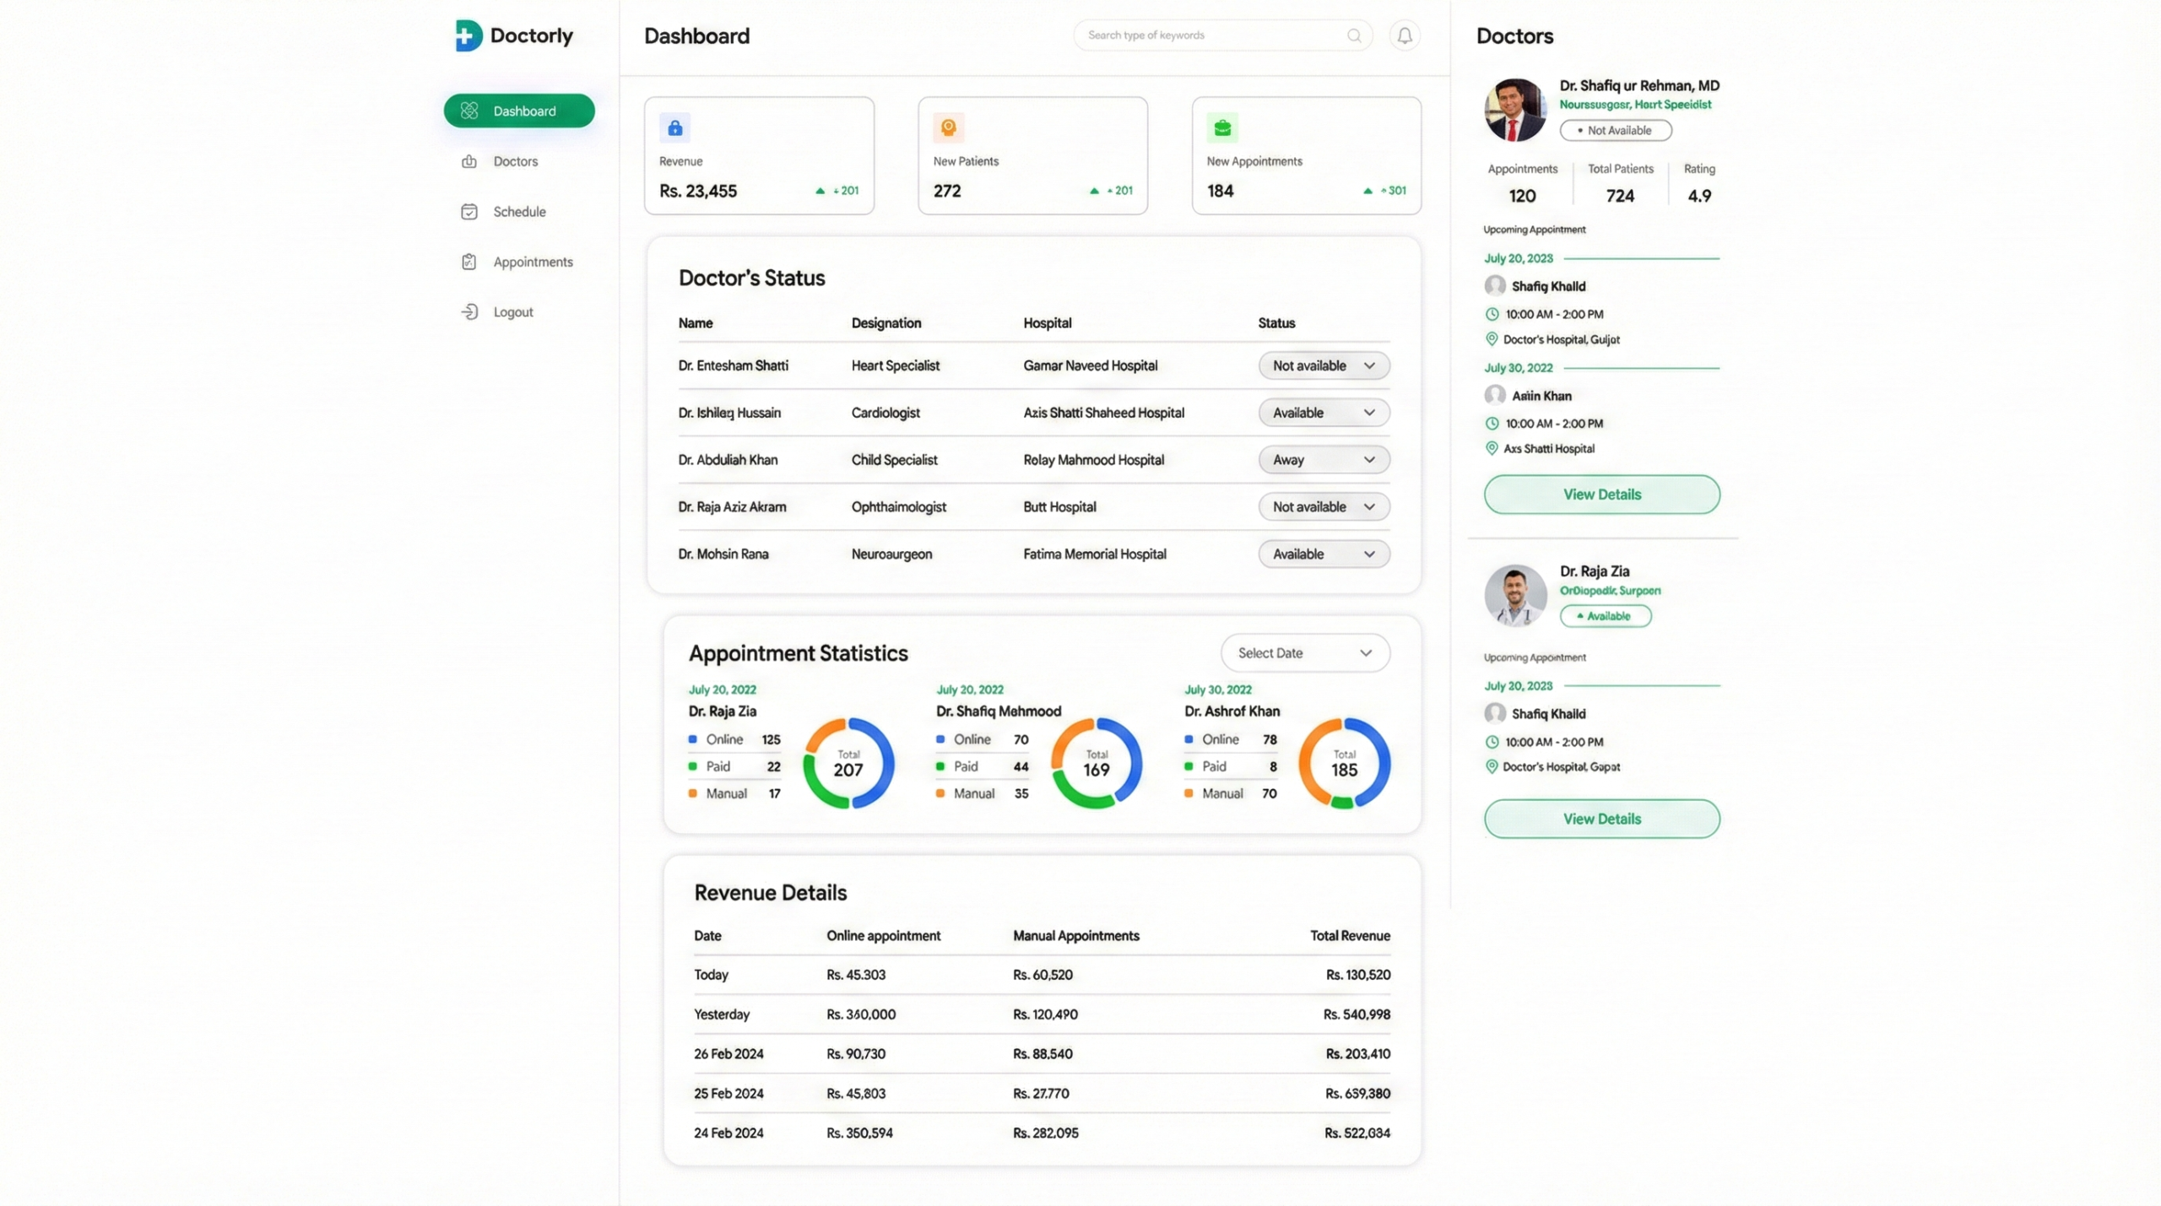Screen dimensions: 2161x1206
Task: Open Dr. Mohsin Rana's status dropdown
Action: click(1324, 554)
